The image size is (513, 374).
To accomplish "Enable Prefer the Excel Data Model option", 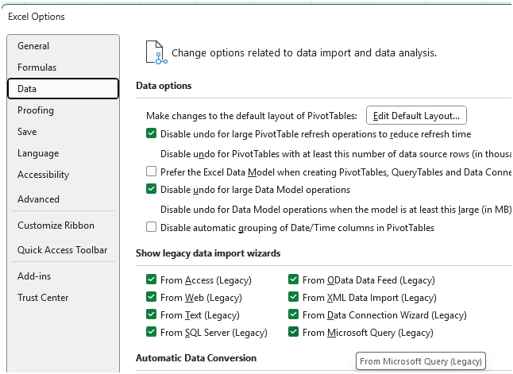I will 151,172.
